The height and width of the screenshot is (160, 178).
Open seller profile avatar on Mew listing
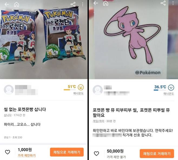pos(98,90)
